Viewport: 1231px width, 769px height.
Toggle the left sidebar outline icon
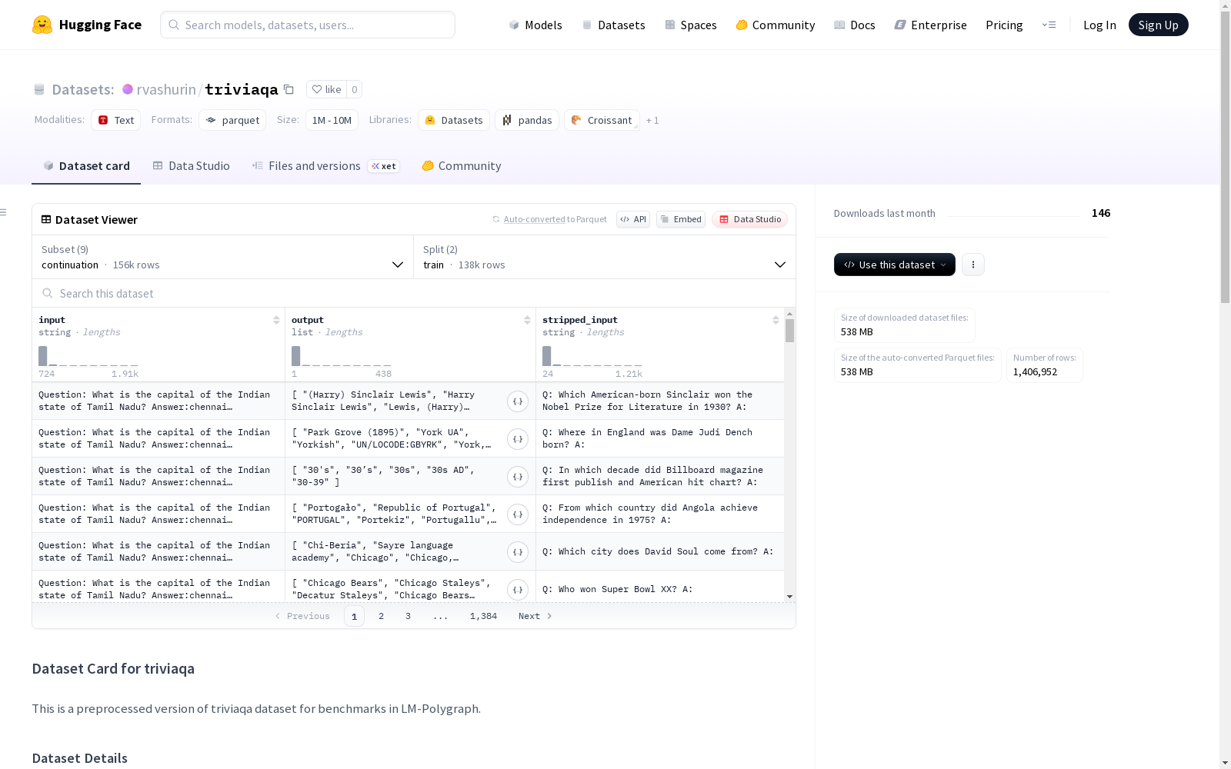4,212
